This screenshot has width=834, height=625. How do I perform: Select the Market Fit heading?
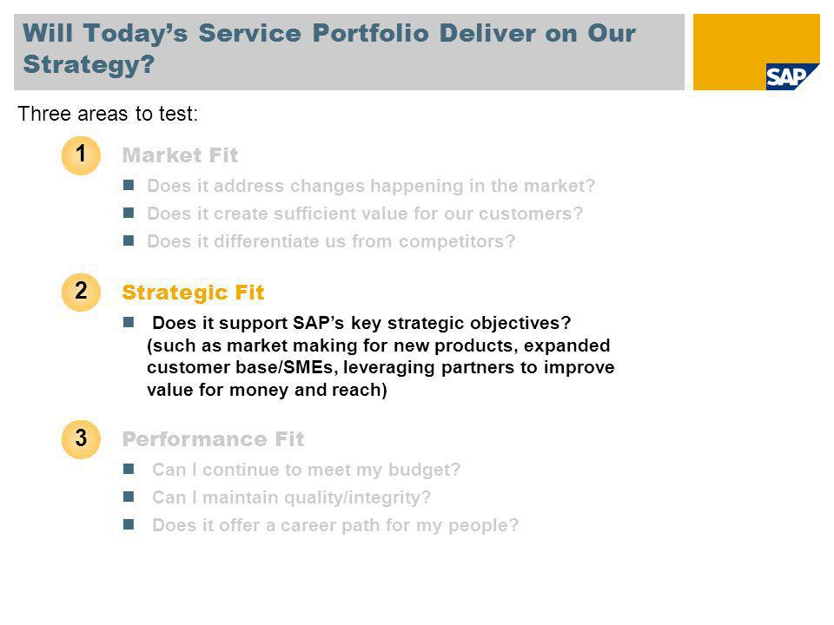(180, 155)
